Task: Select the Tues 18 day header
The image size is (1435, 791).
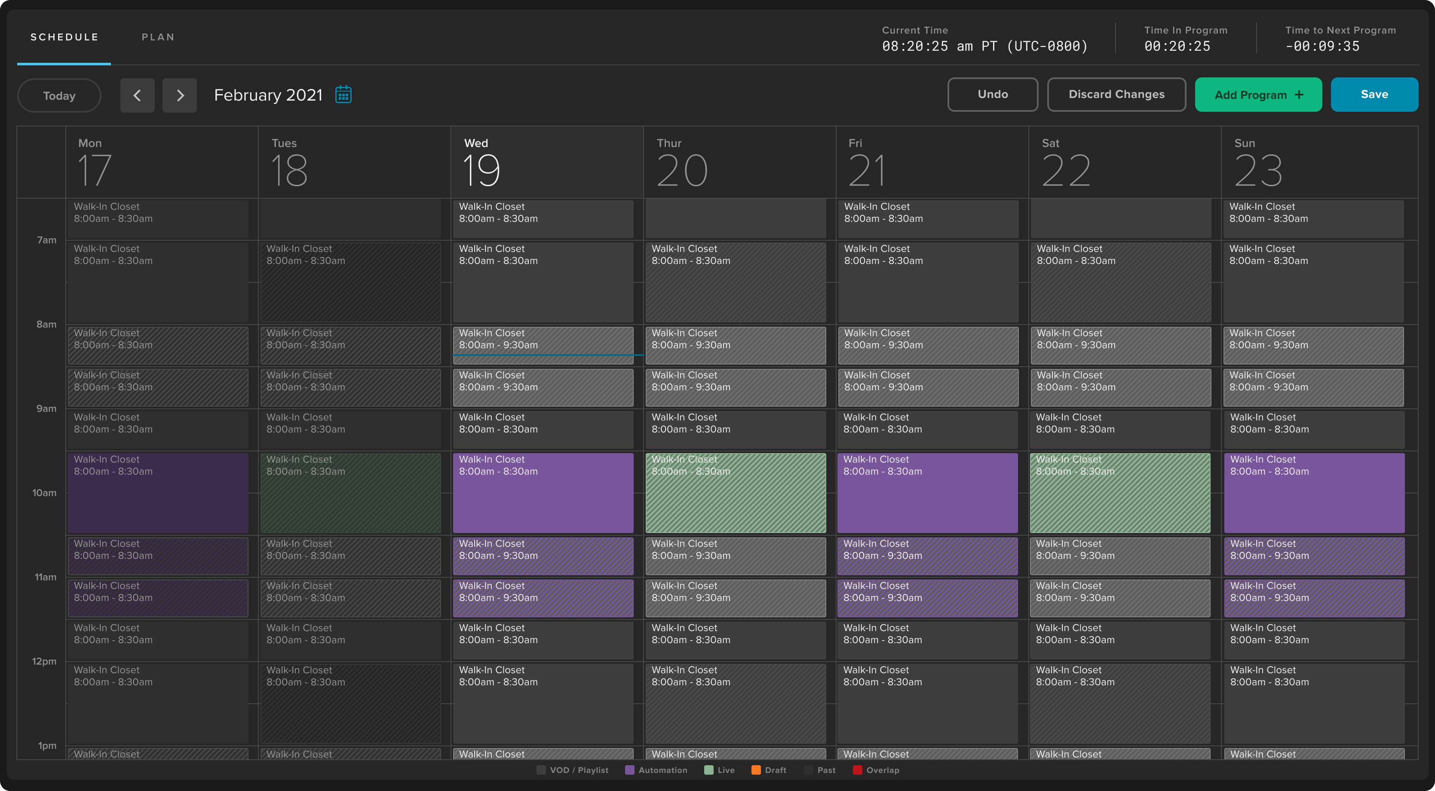Action: (x=355, y=162)
